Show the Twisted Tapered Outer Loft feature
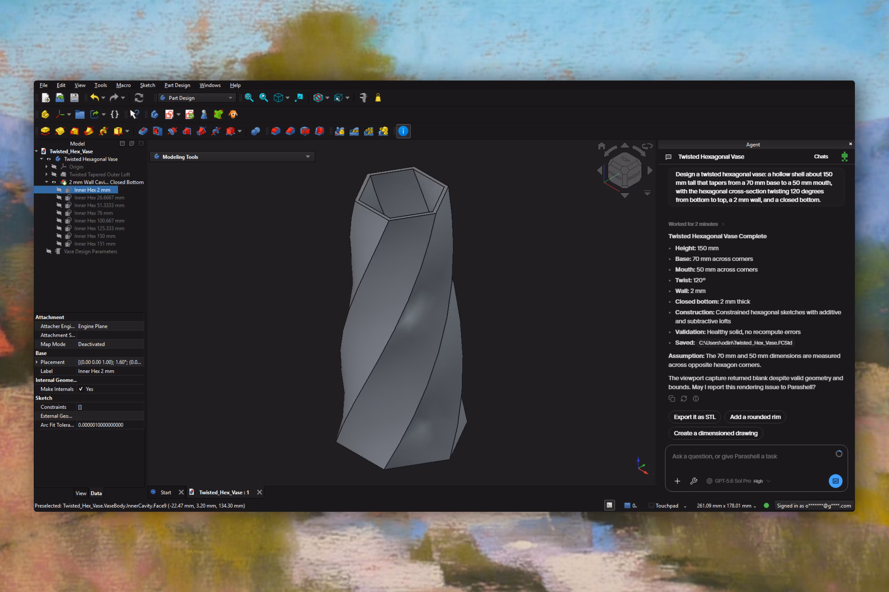Screen dimensions: 889x592 point(54,174)
